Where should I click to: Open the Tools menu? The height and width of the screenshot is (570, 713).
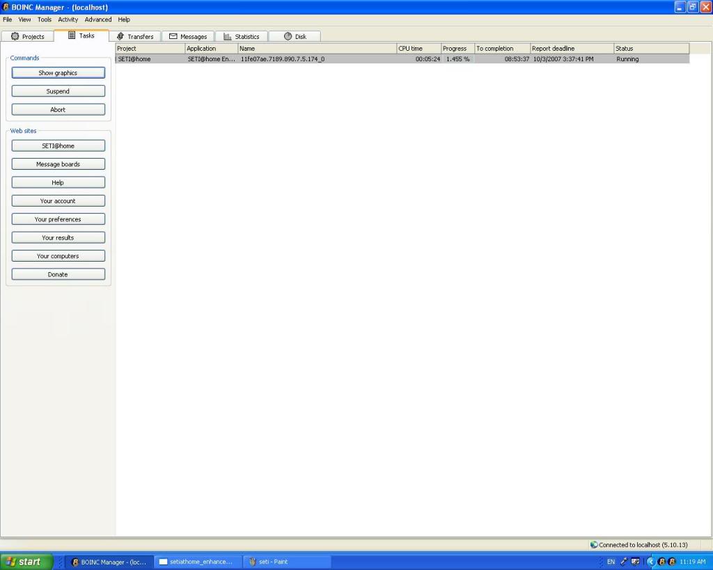pyautogui.click(x=45, y=19)
